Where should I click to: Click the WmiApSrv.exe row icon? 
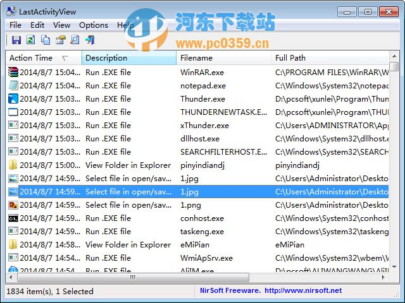tap(13, 258)
